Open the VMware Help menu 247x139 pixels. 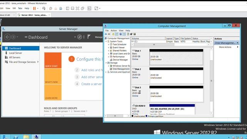(27, 8)
